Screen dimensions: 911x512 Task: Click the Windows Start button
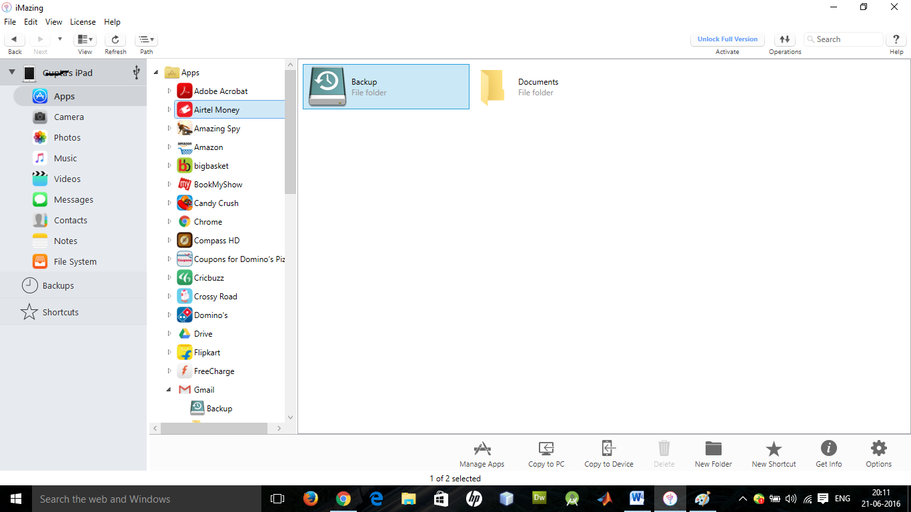16,499
